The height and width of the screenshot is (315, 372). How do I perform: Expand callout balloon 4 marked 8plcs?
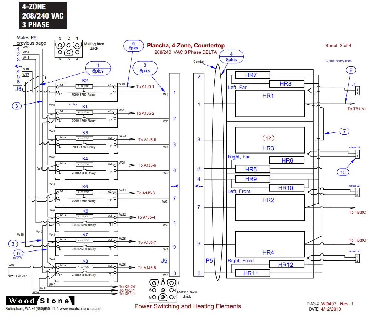click(x=231, y=56)
